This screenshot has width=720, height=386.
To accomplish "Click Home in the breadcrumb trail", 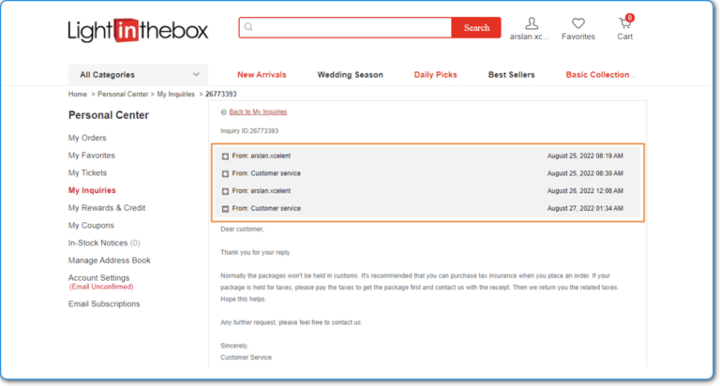I will (x=78, y=95).
